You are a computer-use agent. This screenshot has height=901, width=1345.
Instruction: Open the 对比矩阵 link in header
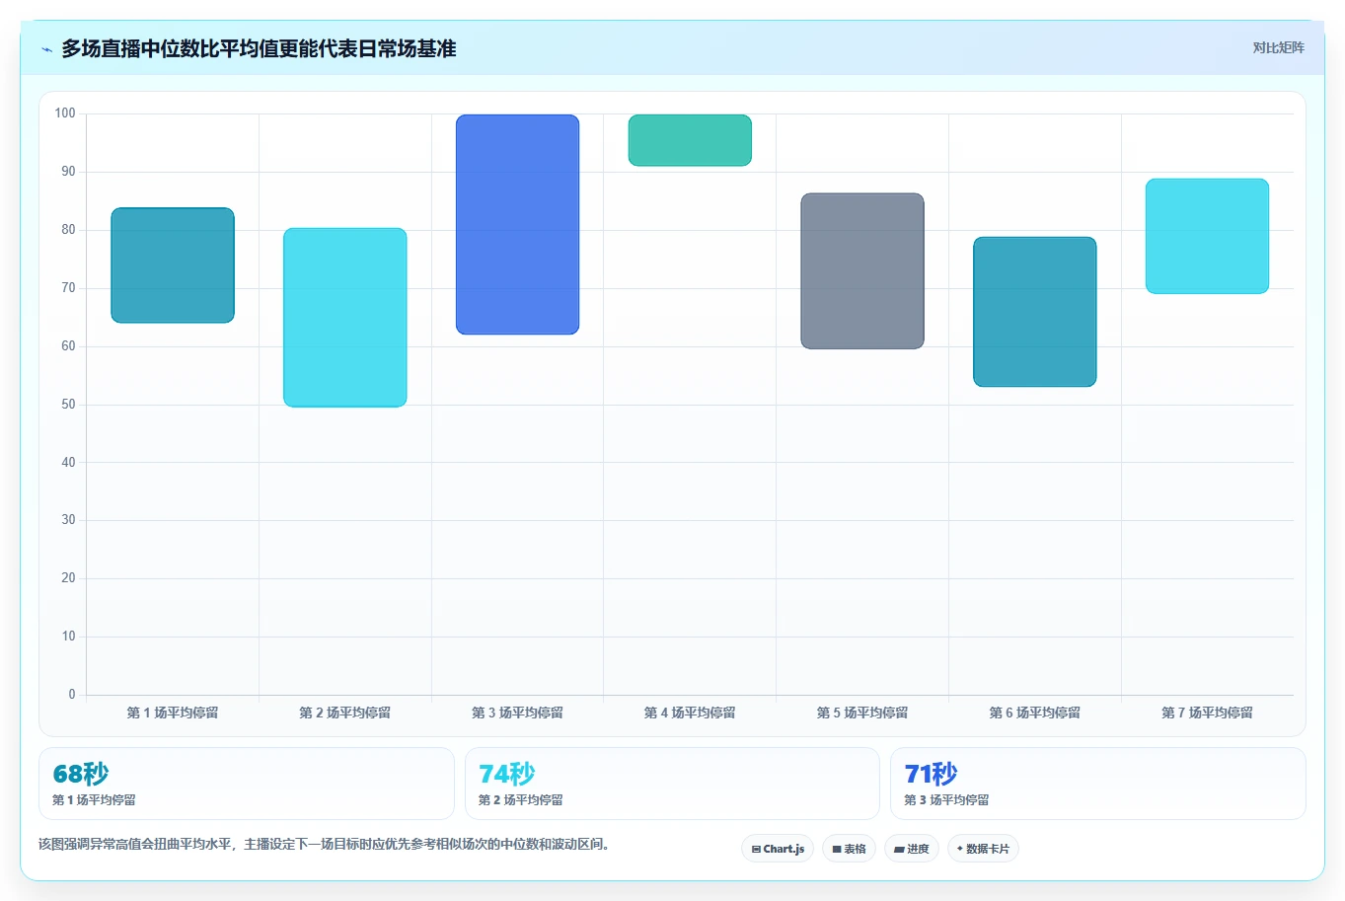coord(1278,47)
